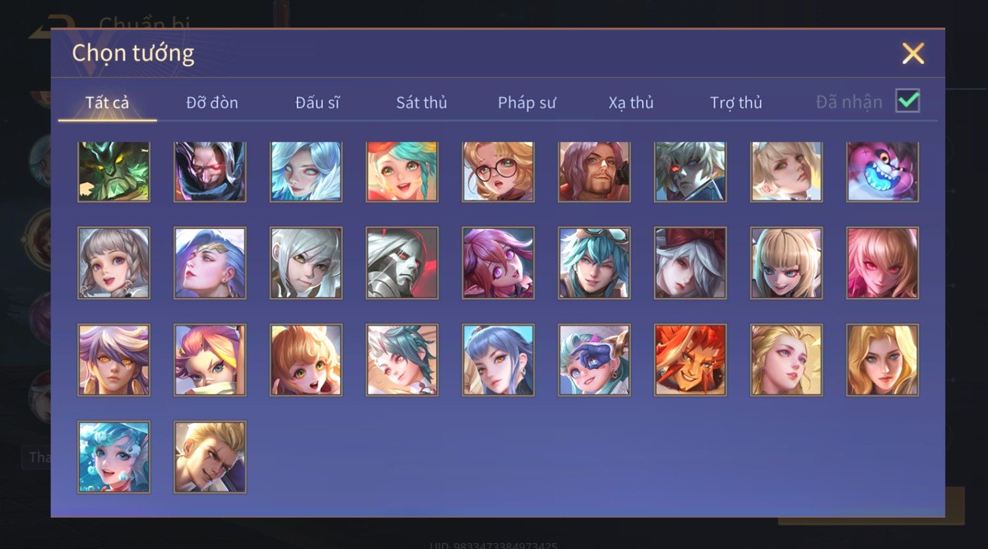Image resolution: width=988 pixels, height=549 pixels.
Task: Pick the purple grinning cat hero
Action: pyautogui.click(x=882, y=171)
